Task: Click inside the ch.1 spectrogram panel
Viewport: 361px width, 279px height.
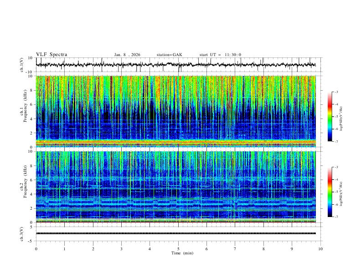Action: pos(176,111)
